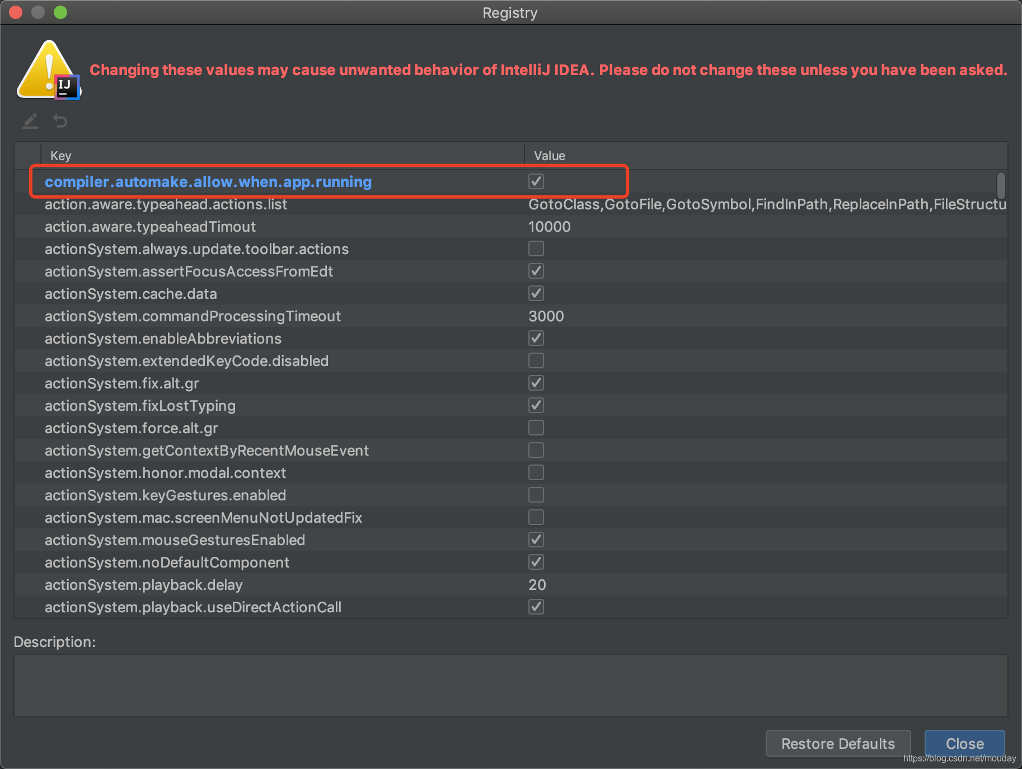Image resolution: width=1022 pixels, height=769 pixels.
Task: Select actionSystem.fix.alt.gr key text
Action: coord(122,383)
